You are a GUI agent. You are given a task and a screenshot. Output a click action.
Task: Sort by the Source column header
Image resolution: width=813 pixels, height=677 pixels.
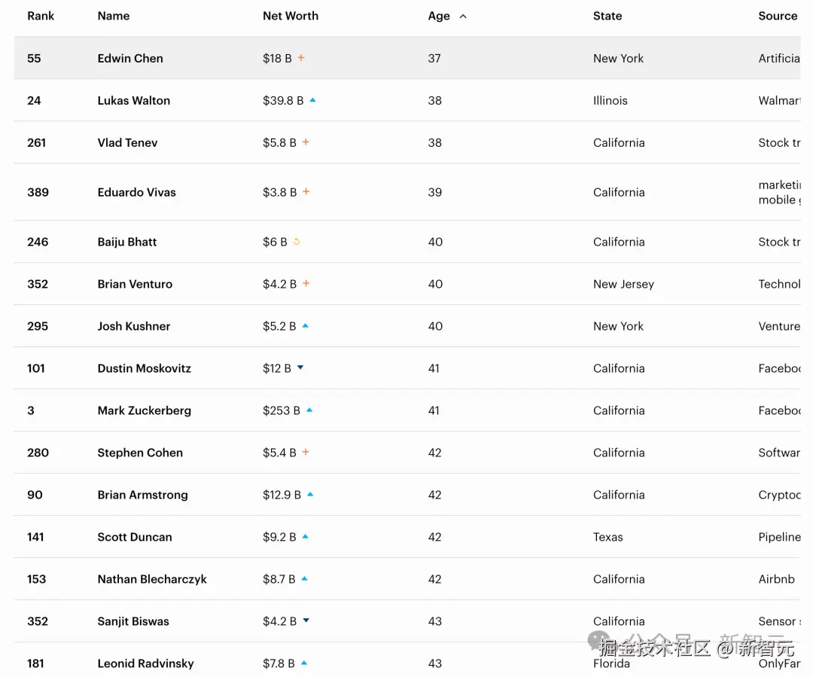point(778,16)
